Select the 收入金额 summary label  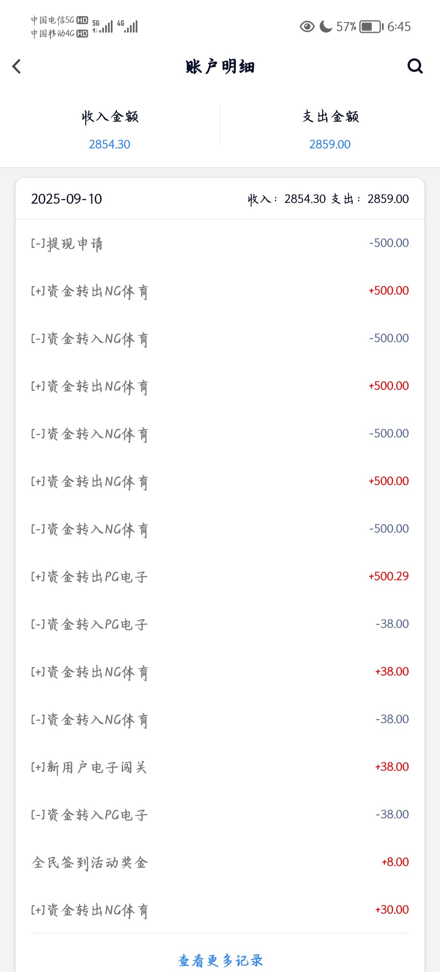(110, 117)
